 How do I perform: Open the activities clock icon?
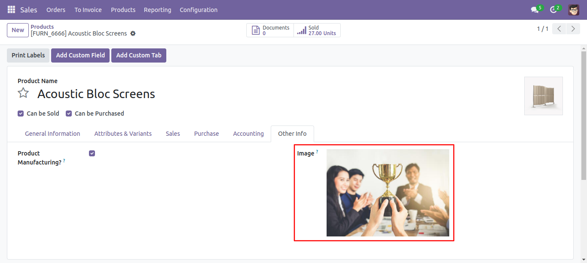553,9
